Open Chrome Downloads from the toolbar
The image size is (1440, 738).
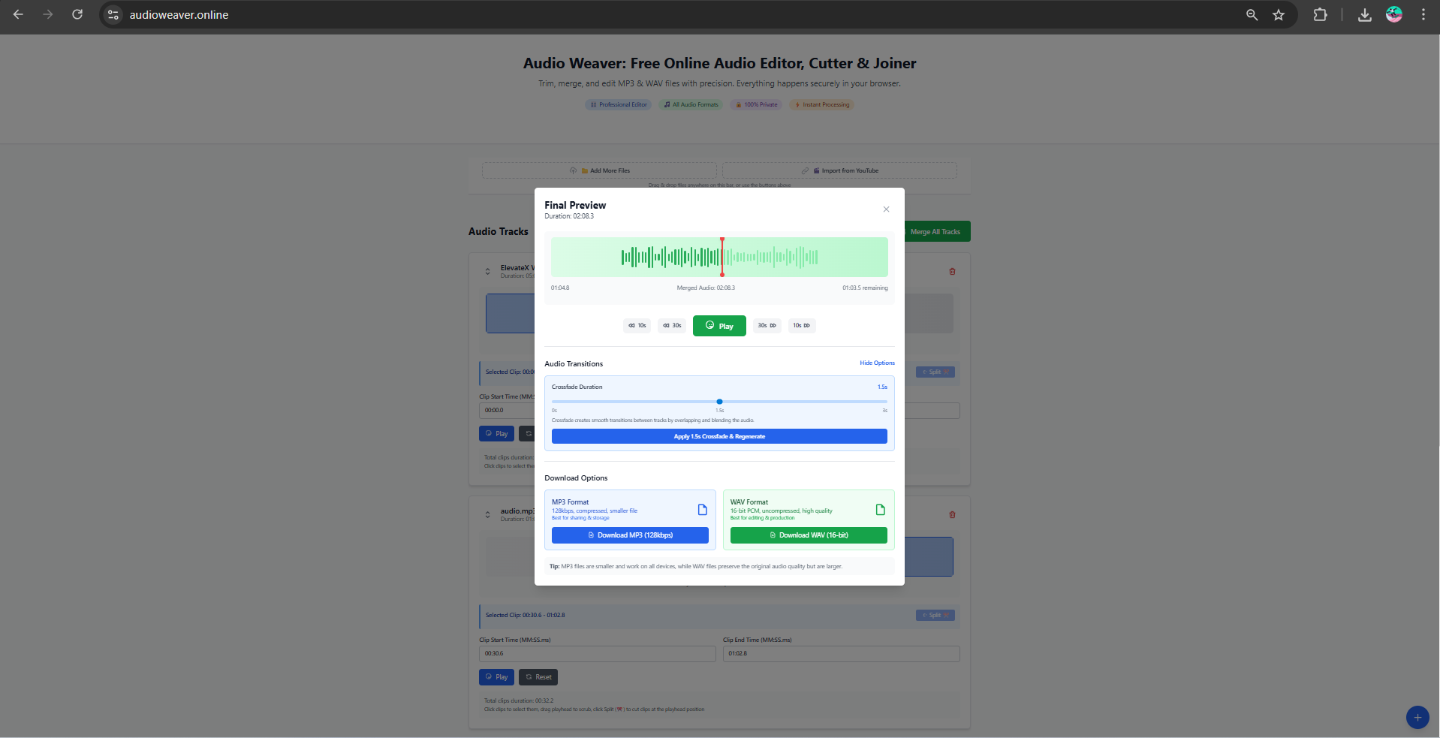click(1365, 14)
